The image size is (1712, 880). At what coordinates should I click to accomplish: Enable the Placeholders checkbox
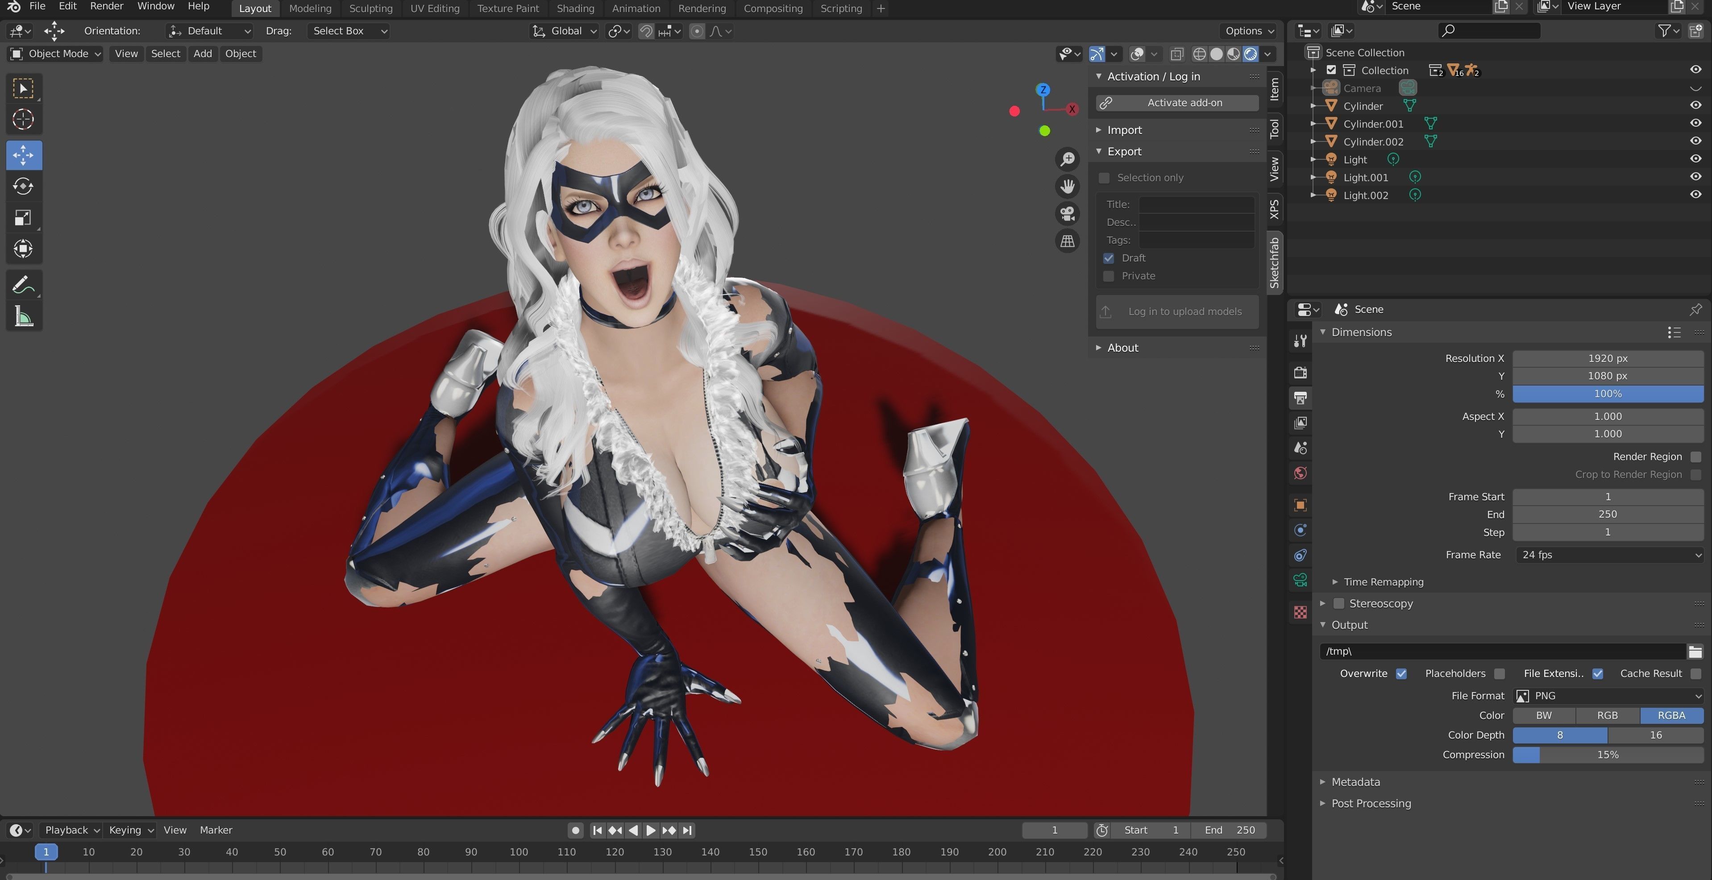coord(1499,673)
